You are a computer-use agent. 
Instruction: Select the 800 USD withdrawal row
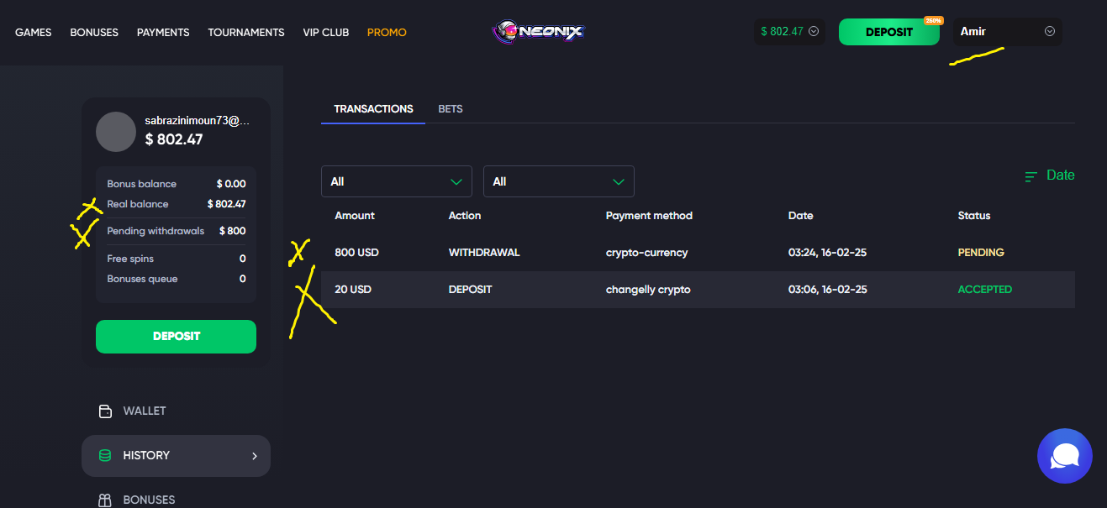[698, 253]
